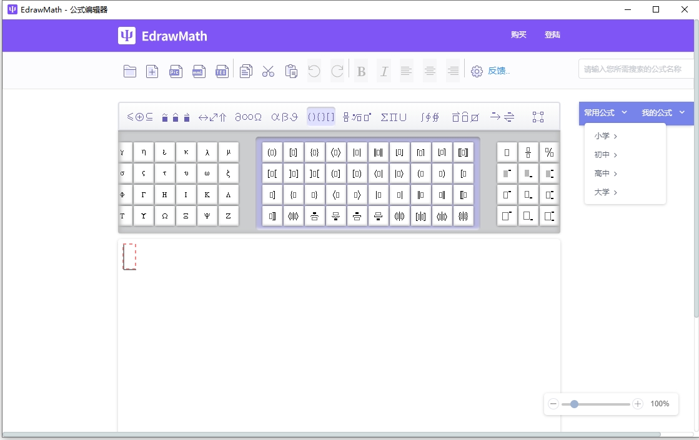Screen dimensions: 699x440
Task: Open the accent marks symbol category
Action: point(176,117)
